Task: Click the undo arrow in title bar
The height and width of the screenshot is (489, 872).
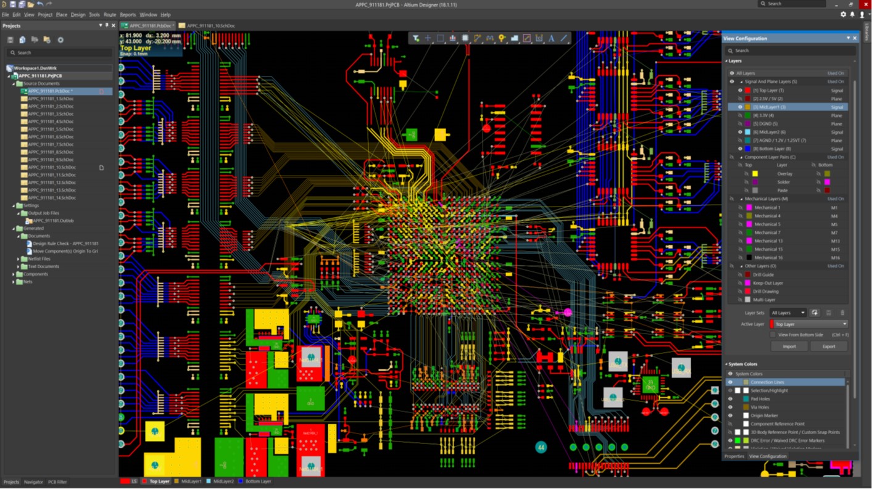Action: coord(40,4)
